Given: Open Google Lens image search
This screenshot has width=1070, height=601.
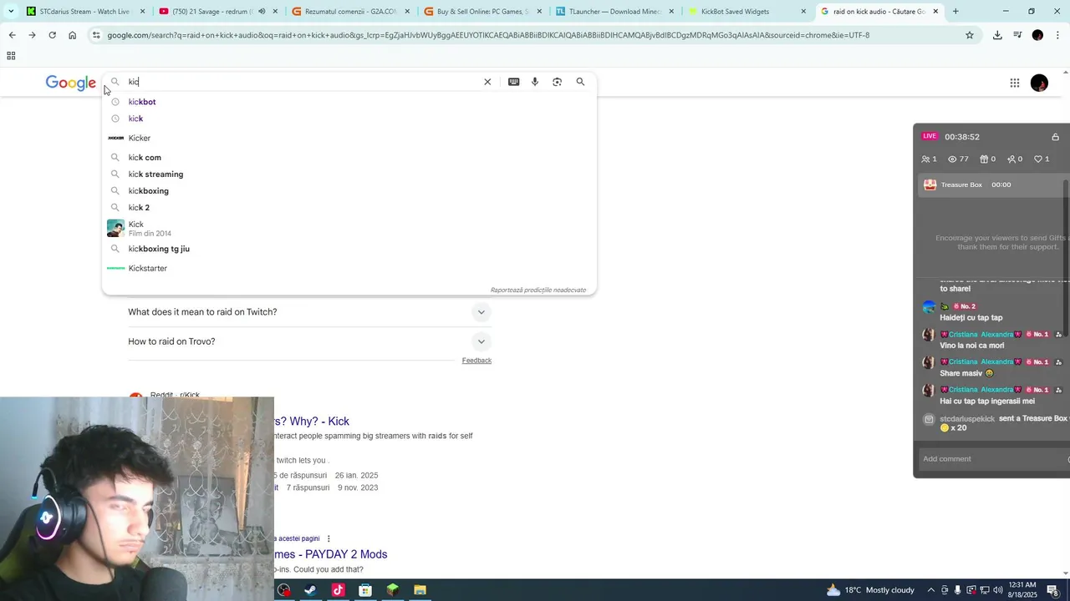Looking at the screenshot, I should 558,82.
